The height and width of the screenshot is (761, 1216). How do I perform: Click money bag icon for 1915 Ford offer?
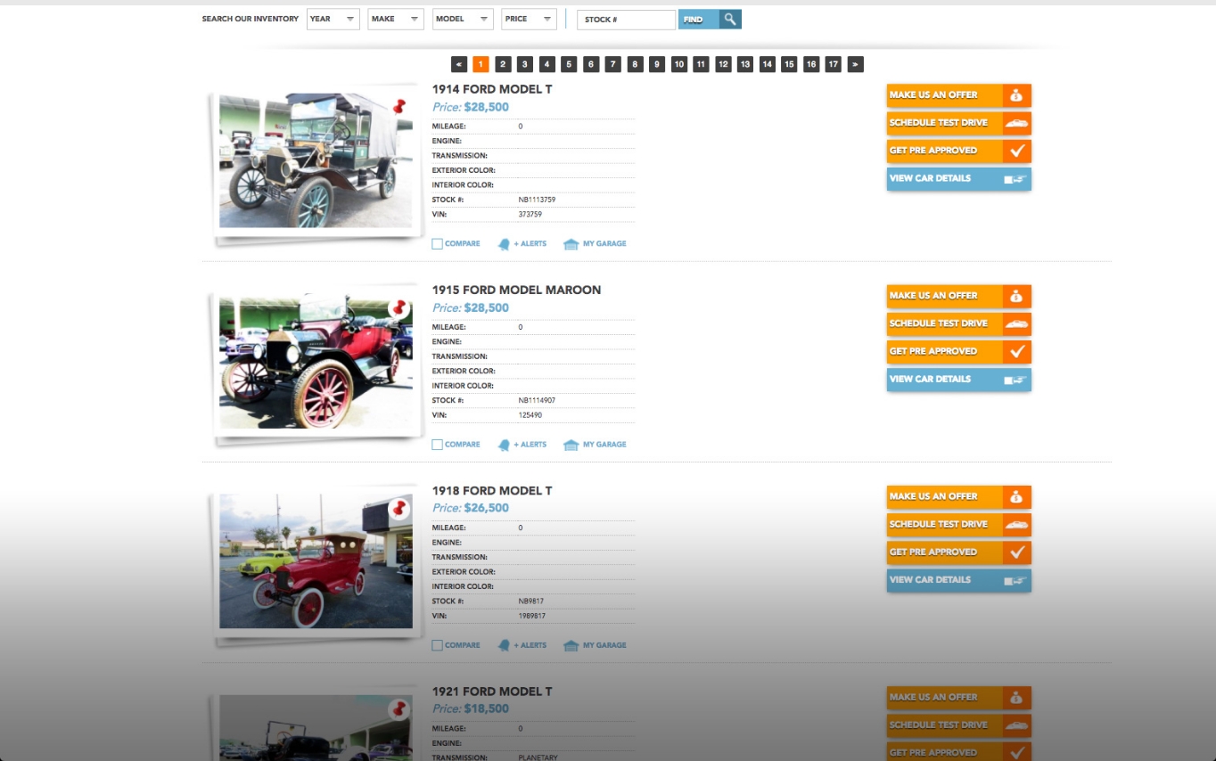point(1016,296)
